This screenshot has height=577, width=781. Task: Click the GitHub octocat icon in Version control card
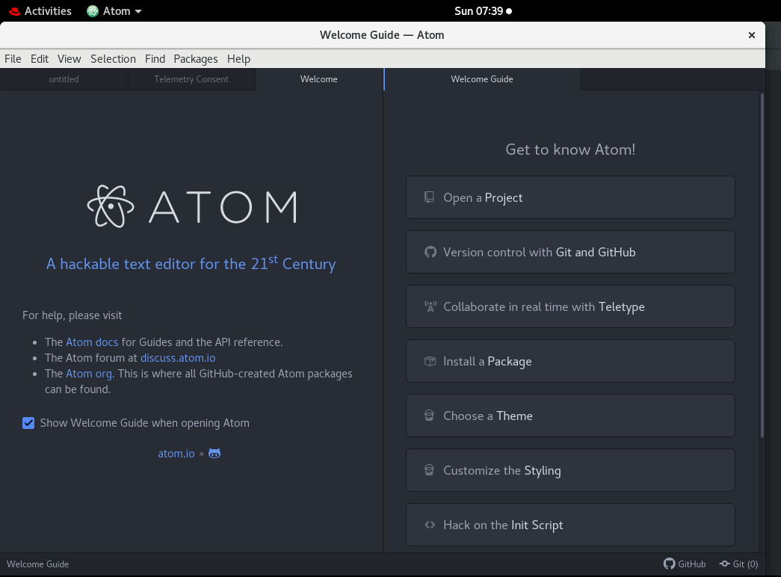(430, 252)
